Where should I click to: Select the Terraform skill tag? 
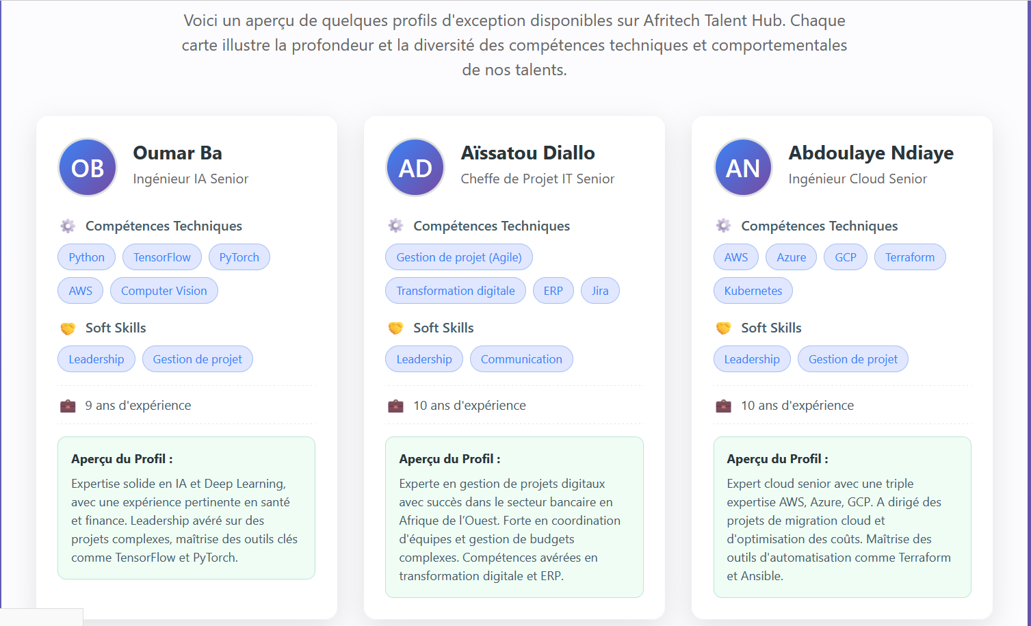909,257
